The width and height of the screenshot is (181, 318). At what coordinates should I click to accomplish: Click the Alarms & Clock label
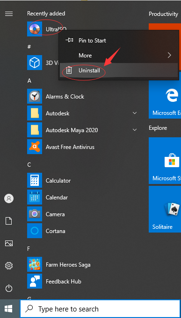(65, 97)
